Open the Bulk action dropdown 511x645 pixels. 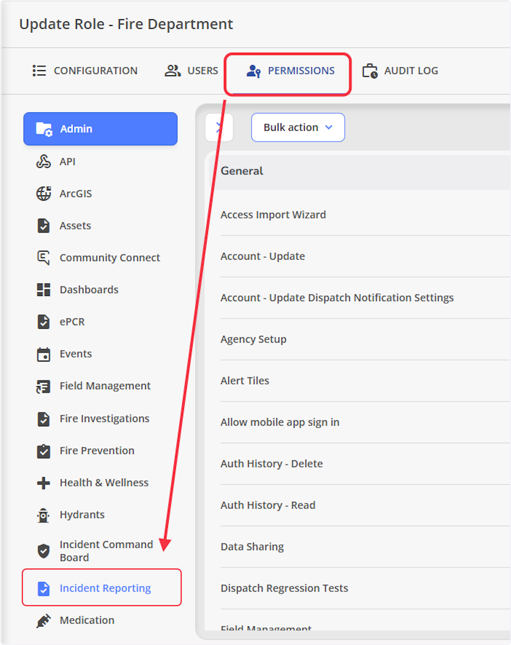(x=298, y=127)
